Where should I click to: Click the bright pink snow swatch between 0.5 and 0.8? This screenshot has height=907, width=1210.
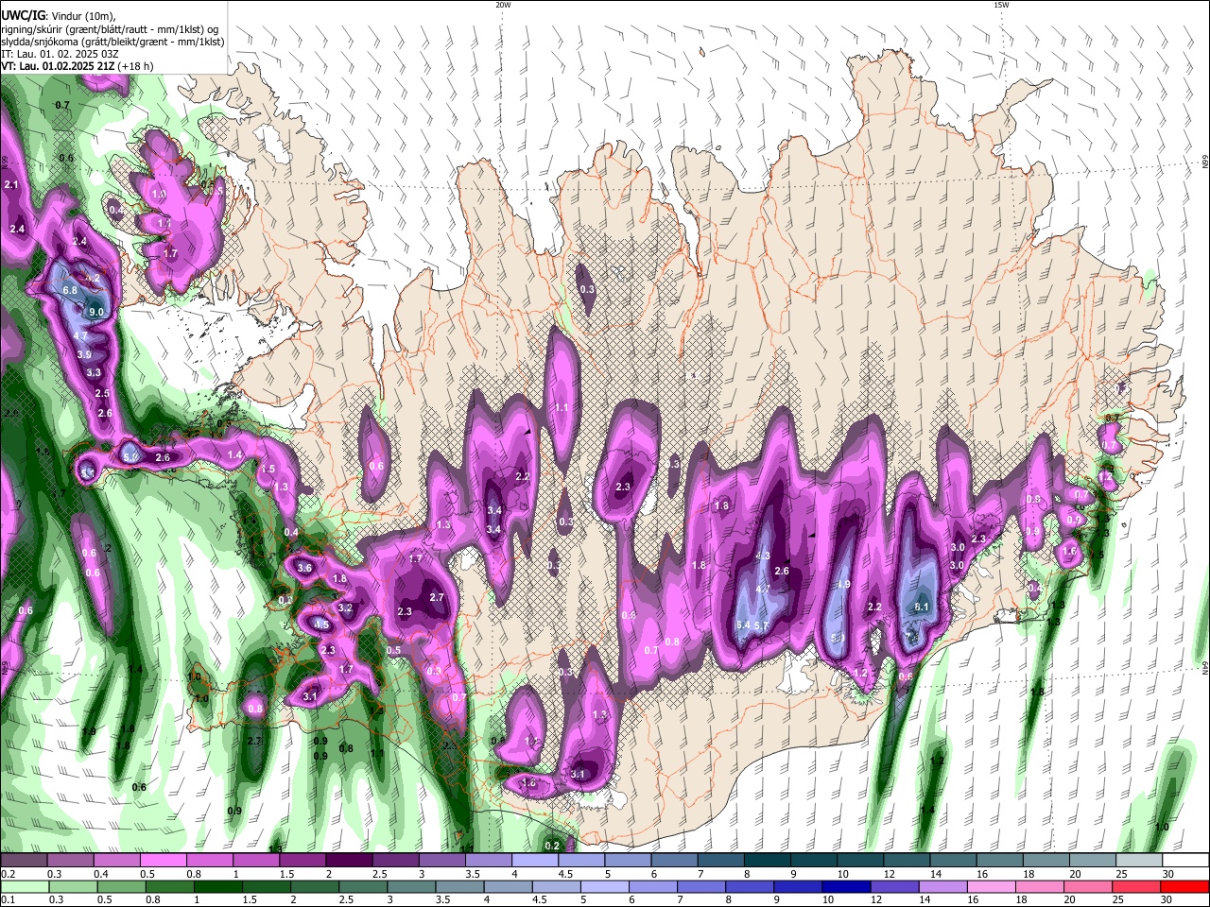click(163, 861)
